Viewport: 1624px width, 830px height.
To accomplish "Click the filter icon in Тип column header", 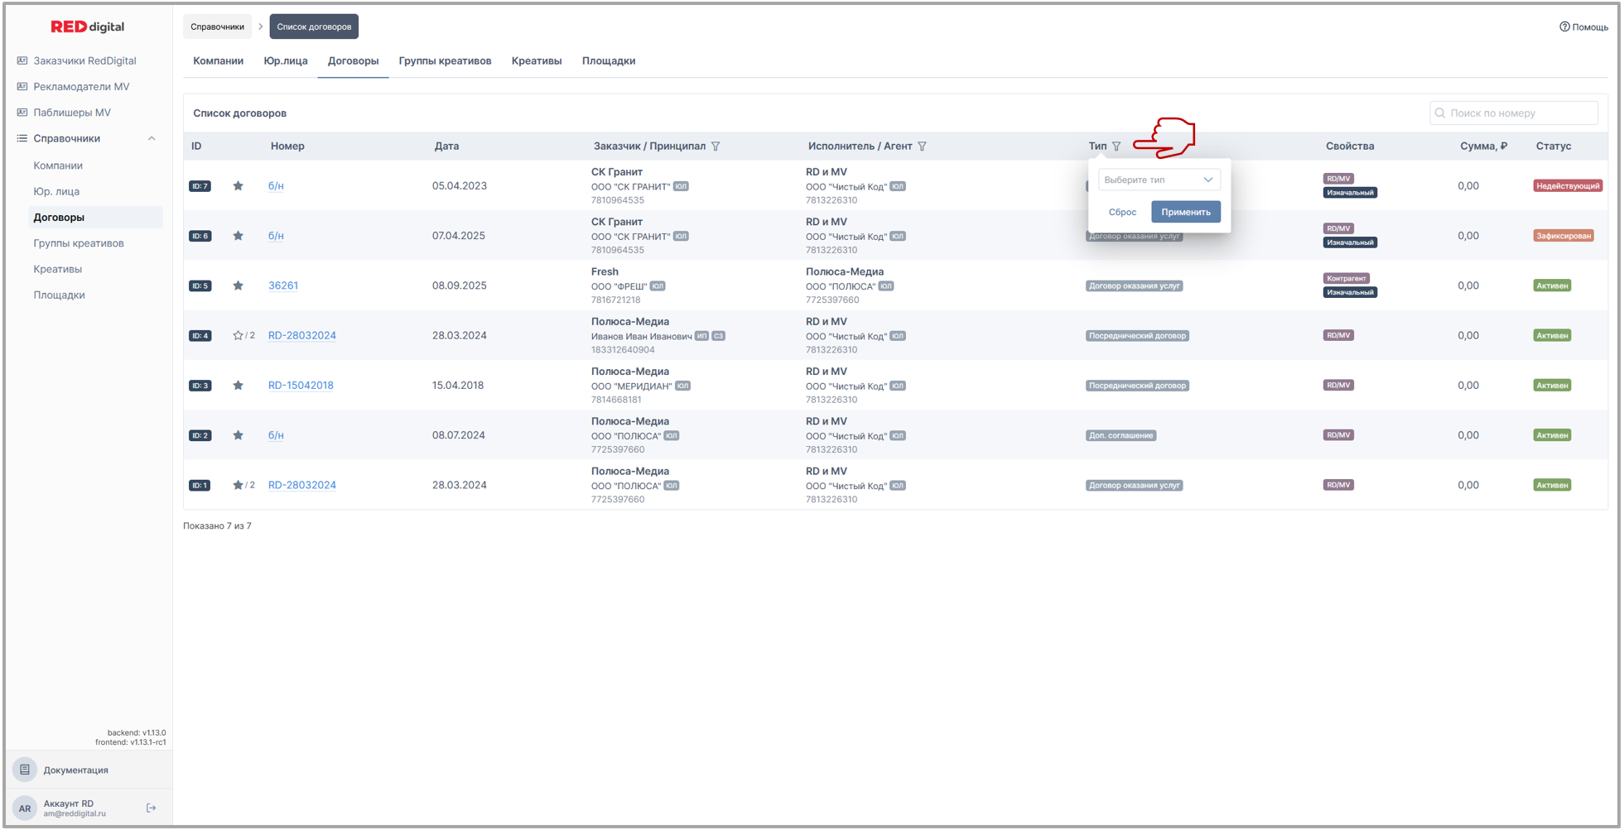I will coord(1116,146).
